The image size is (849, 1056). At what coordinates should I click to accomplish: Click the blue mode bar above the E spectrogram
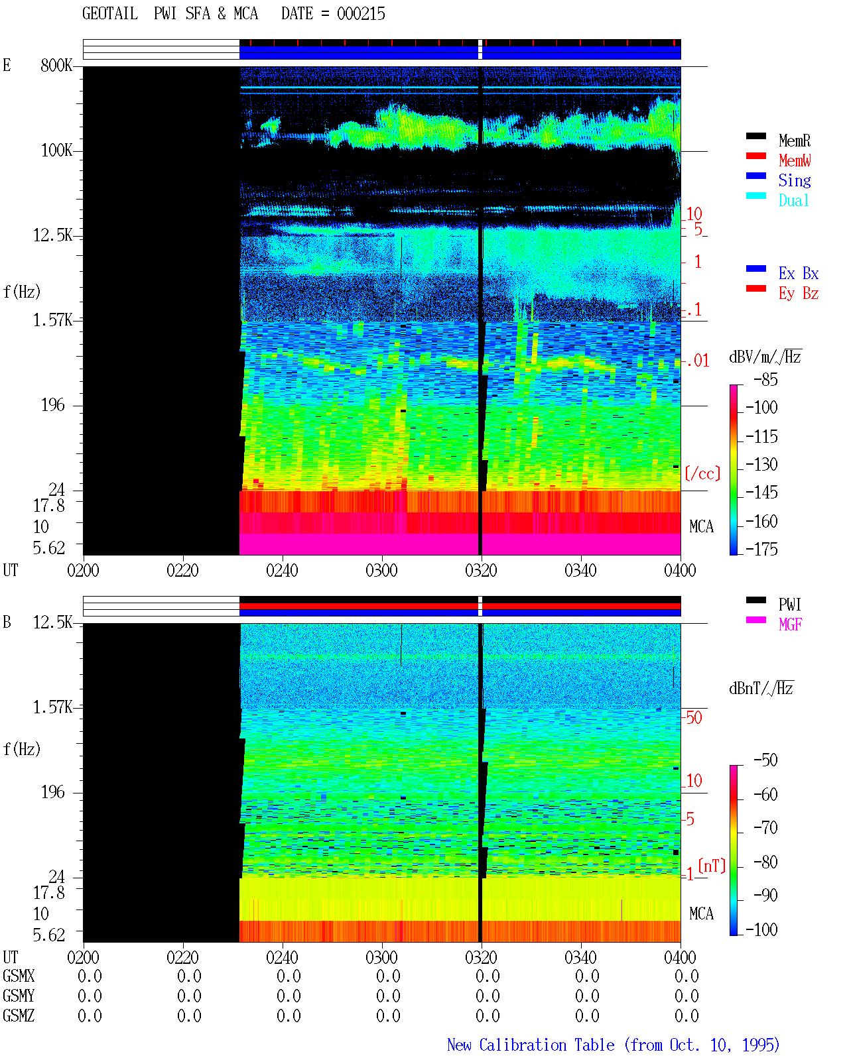460,52
